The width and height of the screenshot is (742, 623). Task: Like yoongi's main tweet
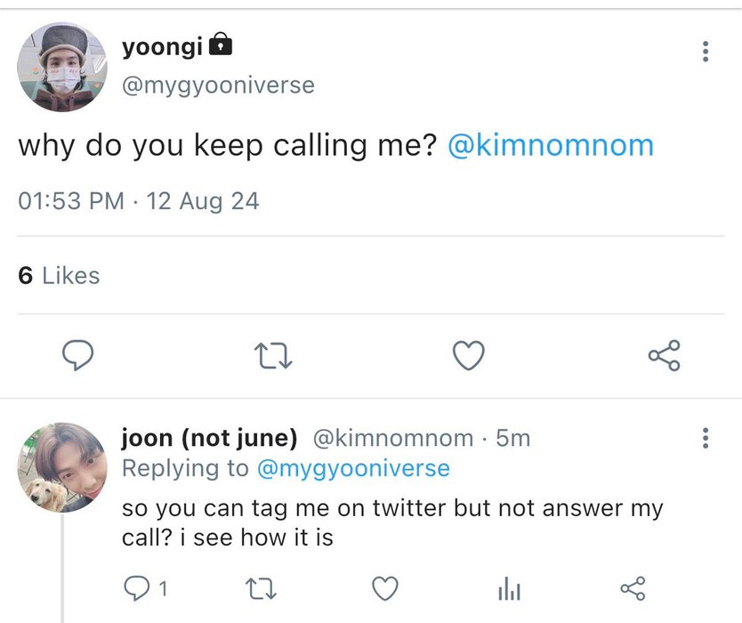click(x=469, y=356)
